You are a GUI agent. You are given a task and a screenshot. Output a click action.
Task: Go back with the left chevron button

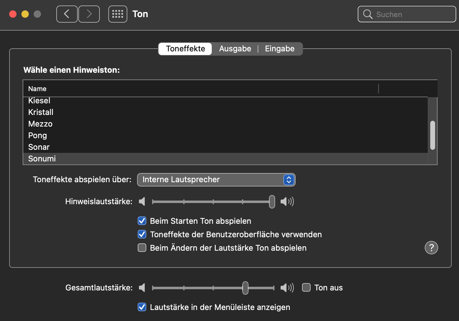click(x=67, y=14)
